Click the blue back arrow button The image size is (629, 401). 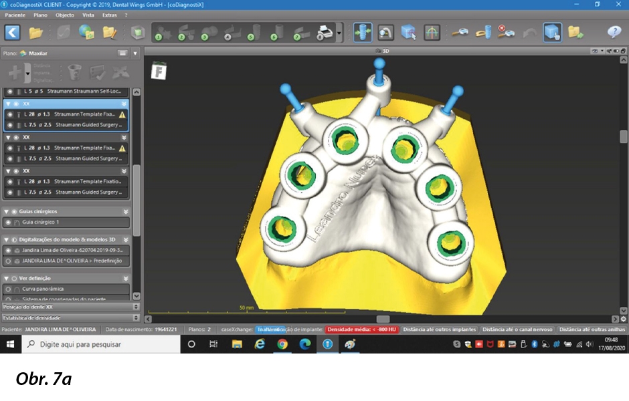(x=13, y=33)
